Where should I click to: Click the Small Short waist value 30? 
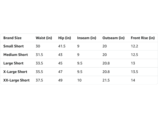pos(38,46)
